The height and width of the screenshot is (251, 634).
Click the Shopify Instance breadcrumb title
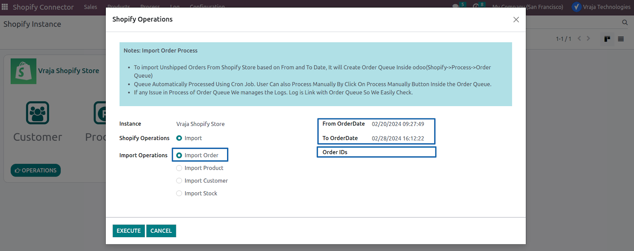click(32, 24)
